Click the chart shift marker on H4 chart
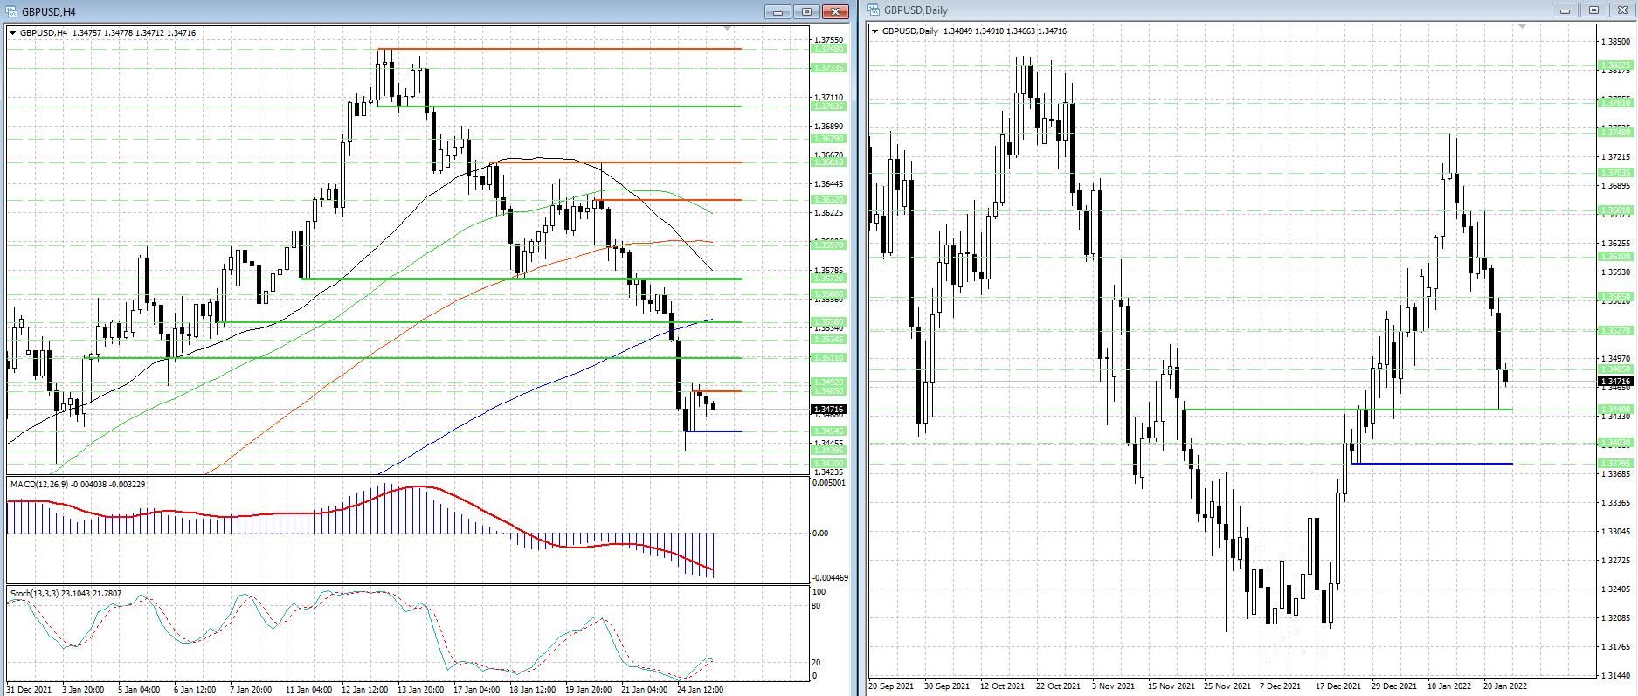 click(x=727, y=29)
